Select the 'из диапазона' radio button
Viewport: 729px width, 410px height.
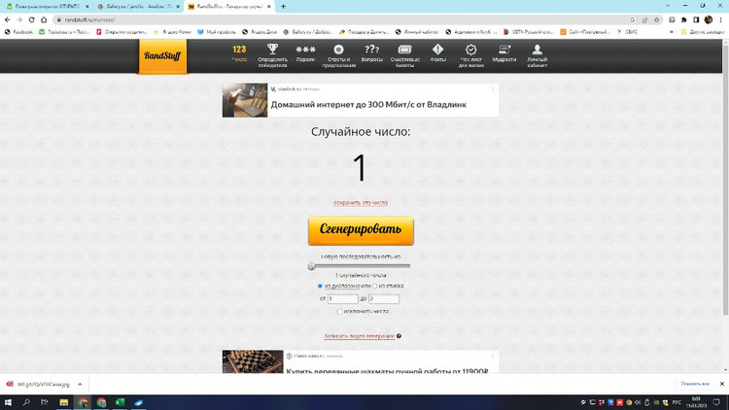[x=321, y=287]
